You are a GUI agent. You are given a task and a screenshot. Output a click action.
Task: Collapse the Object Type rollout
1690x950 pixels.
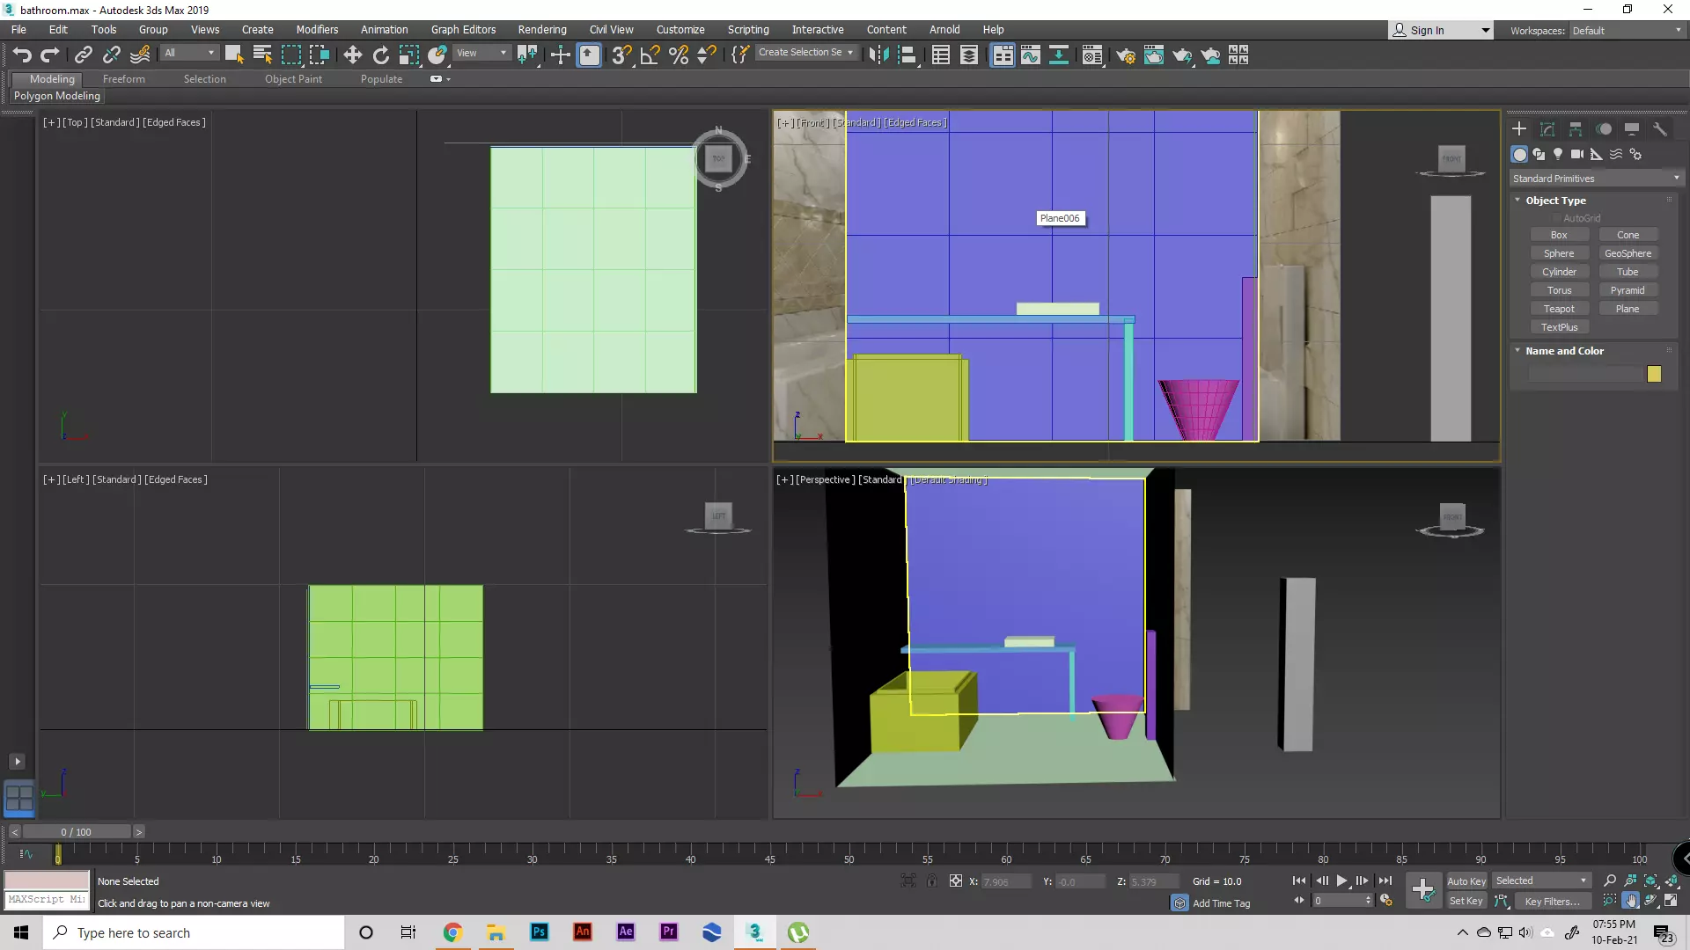1555,201
